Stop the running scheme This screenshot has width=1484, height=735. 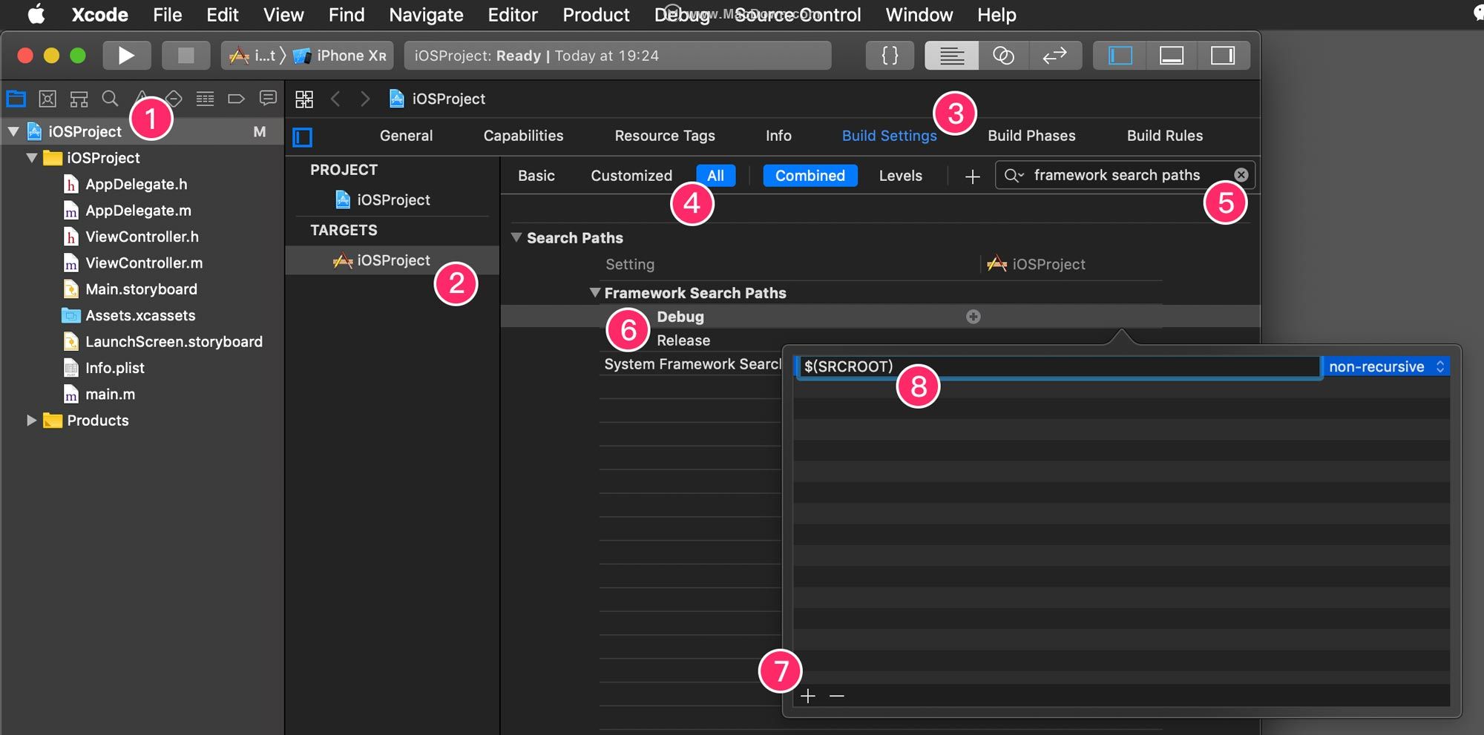(185, 56)
